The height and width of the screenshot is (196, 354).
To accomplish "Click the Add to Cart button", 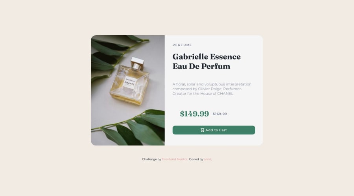I will coord(214,130).
